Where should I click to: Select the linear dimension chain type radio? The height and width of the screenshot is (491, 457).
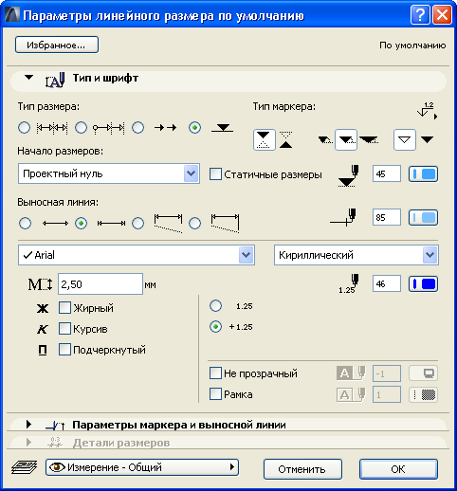point(25,128)
